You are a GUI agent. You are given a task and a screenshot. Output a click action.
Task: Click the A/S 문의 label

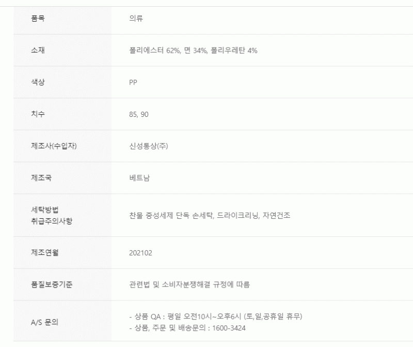tap(44, 322)
